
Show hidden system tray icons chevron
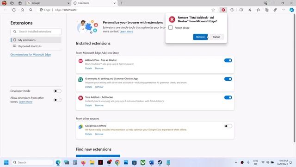[236, 162]
